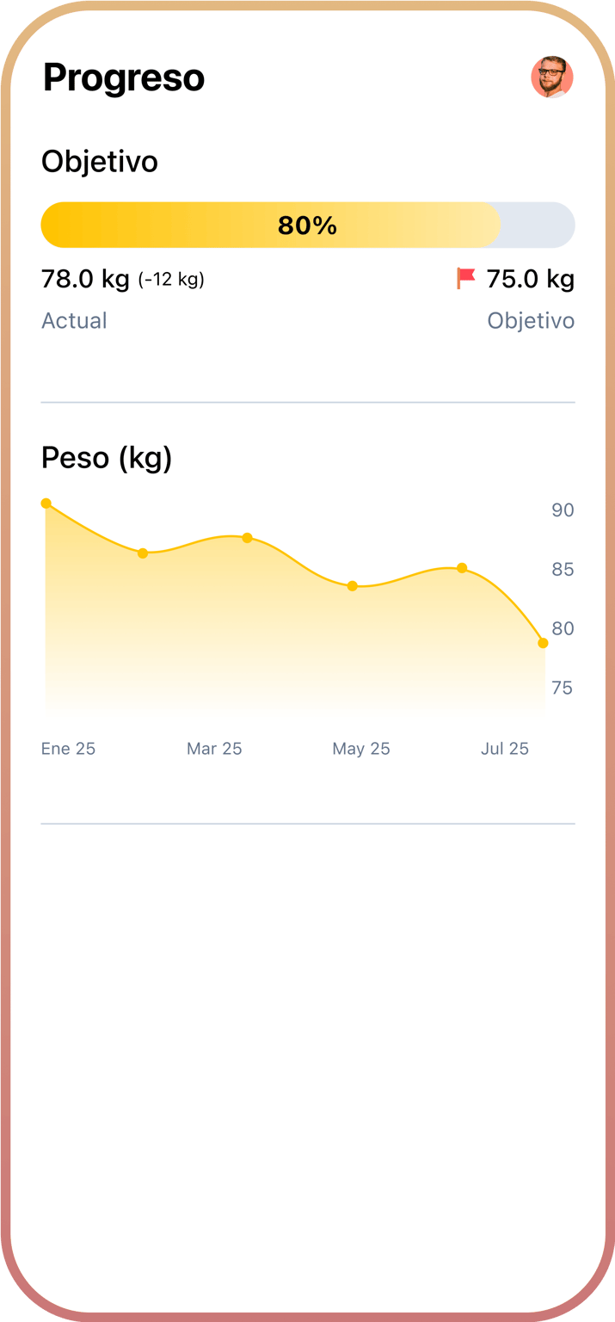Select the last data point on the chart
Screen dimensions: 615x1322
click(543, 643)
